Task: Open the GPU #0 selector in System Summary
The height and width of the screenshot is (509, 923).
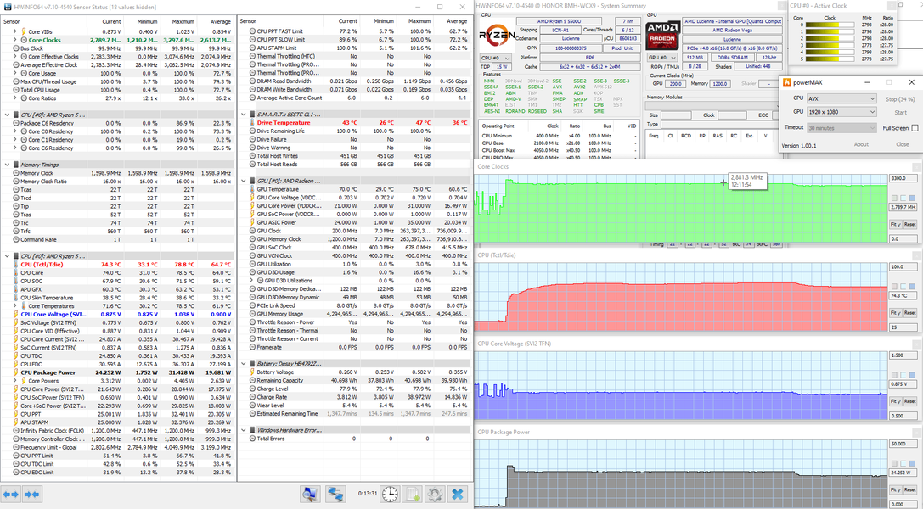Action: click(x=661, y=58)
